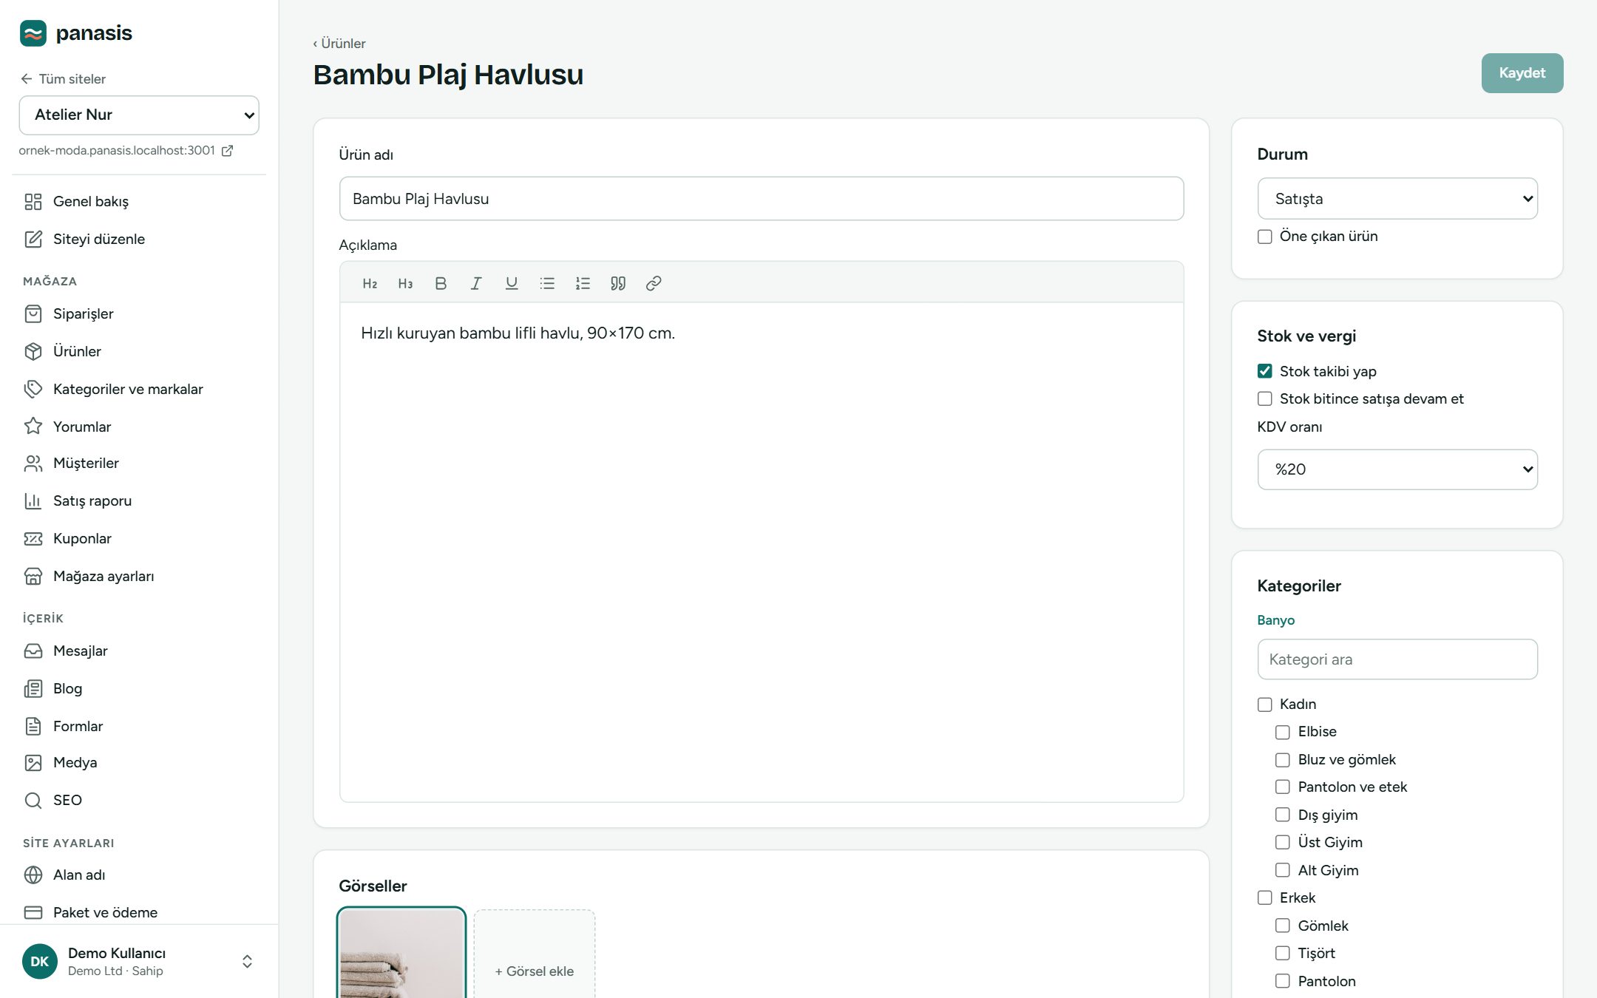This screenshot has height=998, width=1597.
Task: Open the Atelier Nur site selector
Action: point(139,115)
